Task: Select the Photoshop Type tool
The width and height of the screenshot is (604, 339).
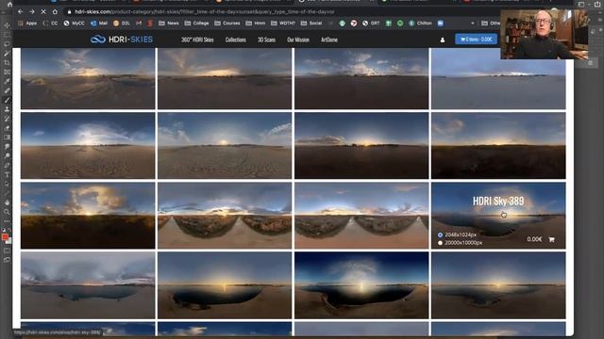Action: (x=7, y=174)
